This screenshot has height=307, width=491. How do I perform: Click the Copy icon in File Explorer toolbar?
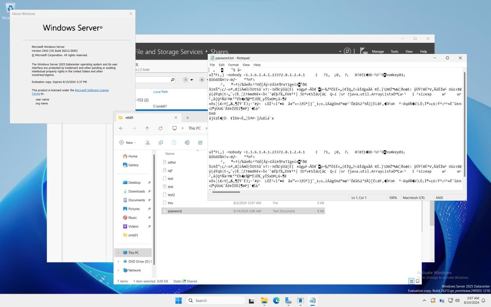pyautogui.click(x=161, y=143)
